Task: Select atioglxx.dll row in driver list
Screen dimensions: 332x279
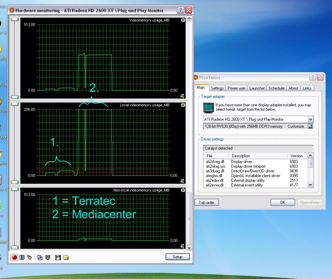Action: 255,176
